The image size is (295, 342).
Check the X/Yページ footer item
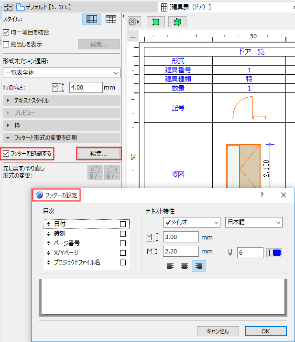pos(123,253)
